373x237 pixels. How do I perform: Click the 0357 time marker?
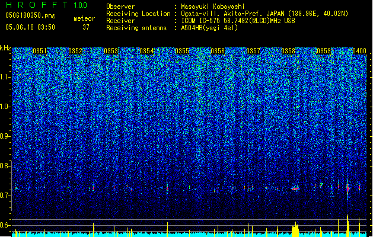(253, 51)
